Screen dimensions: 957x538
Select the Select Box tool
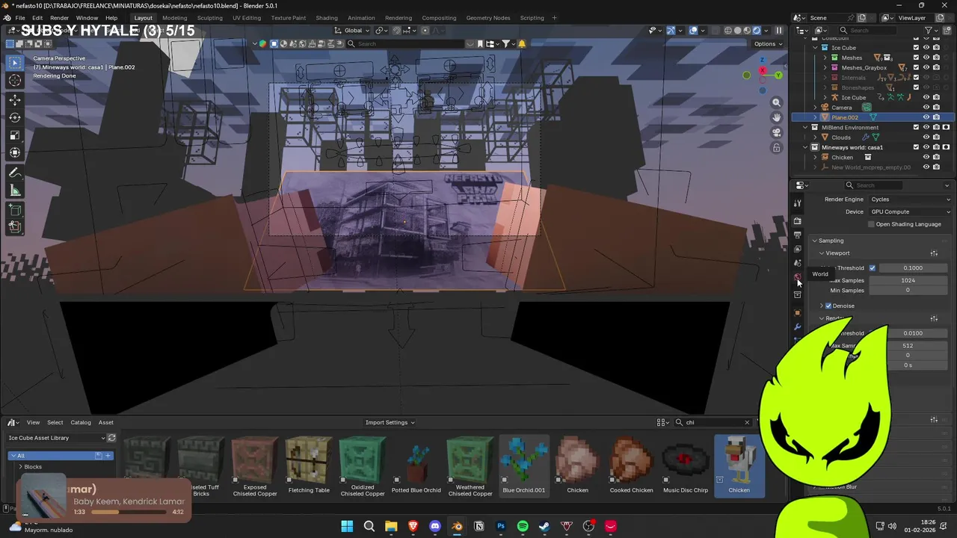click(15, 63)
